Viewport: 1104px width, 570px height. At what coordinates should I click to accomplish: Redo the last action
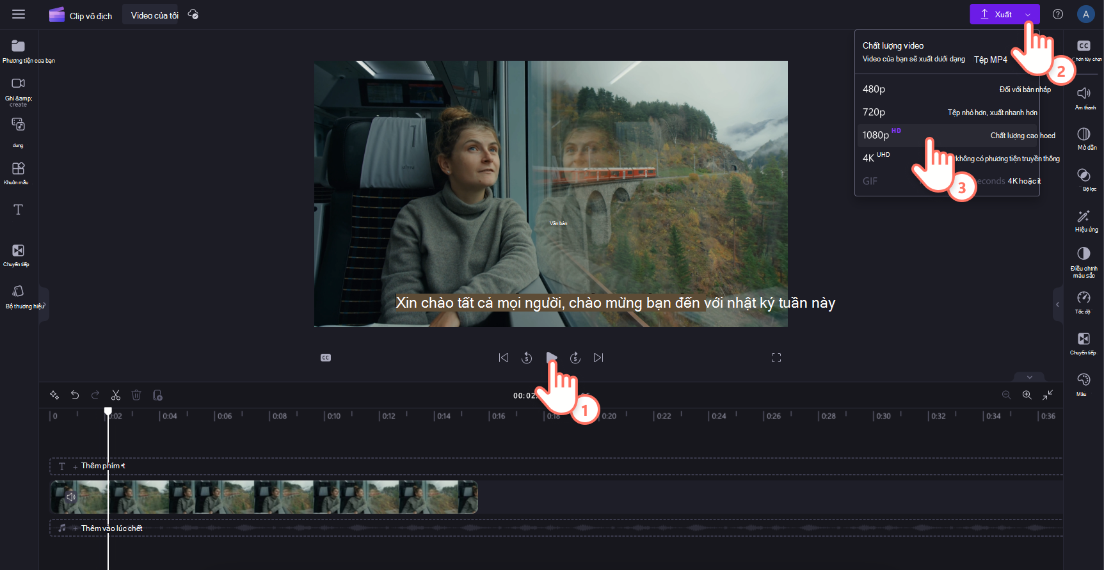(95, 395)
